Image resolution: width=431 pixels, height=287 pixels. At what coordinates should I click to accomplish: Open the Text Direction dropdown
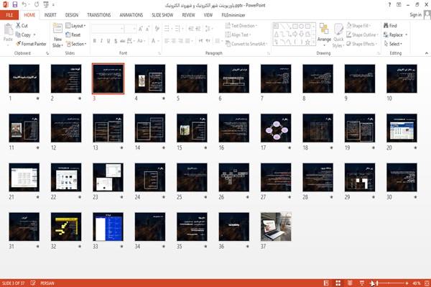pyautogui.click(x=241, y=26)
